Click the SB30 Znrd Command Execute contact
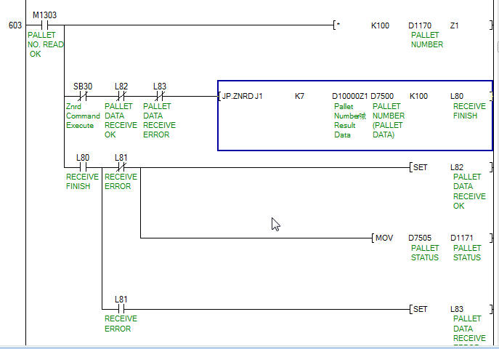499x349 pixels. pos(83,95)
